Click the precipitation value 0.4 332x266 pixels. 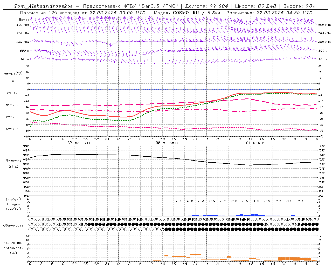(x=201, y=201)
